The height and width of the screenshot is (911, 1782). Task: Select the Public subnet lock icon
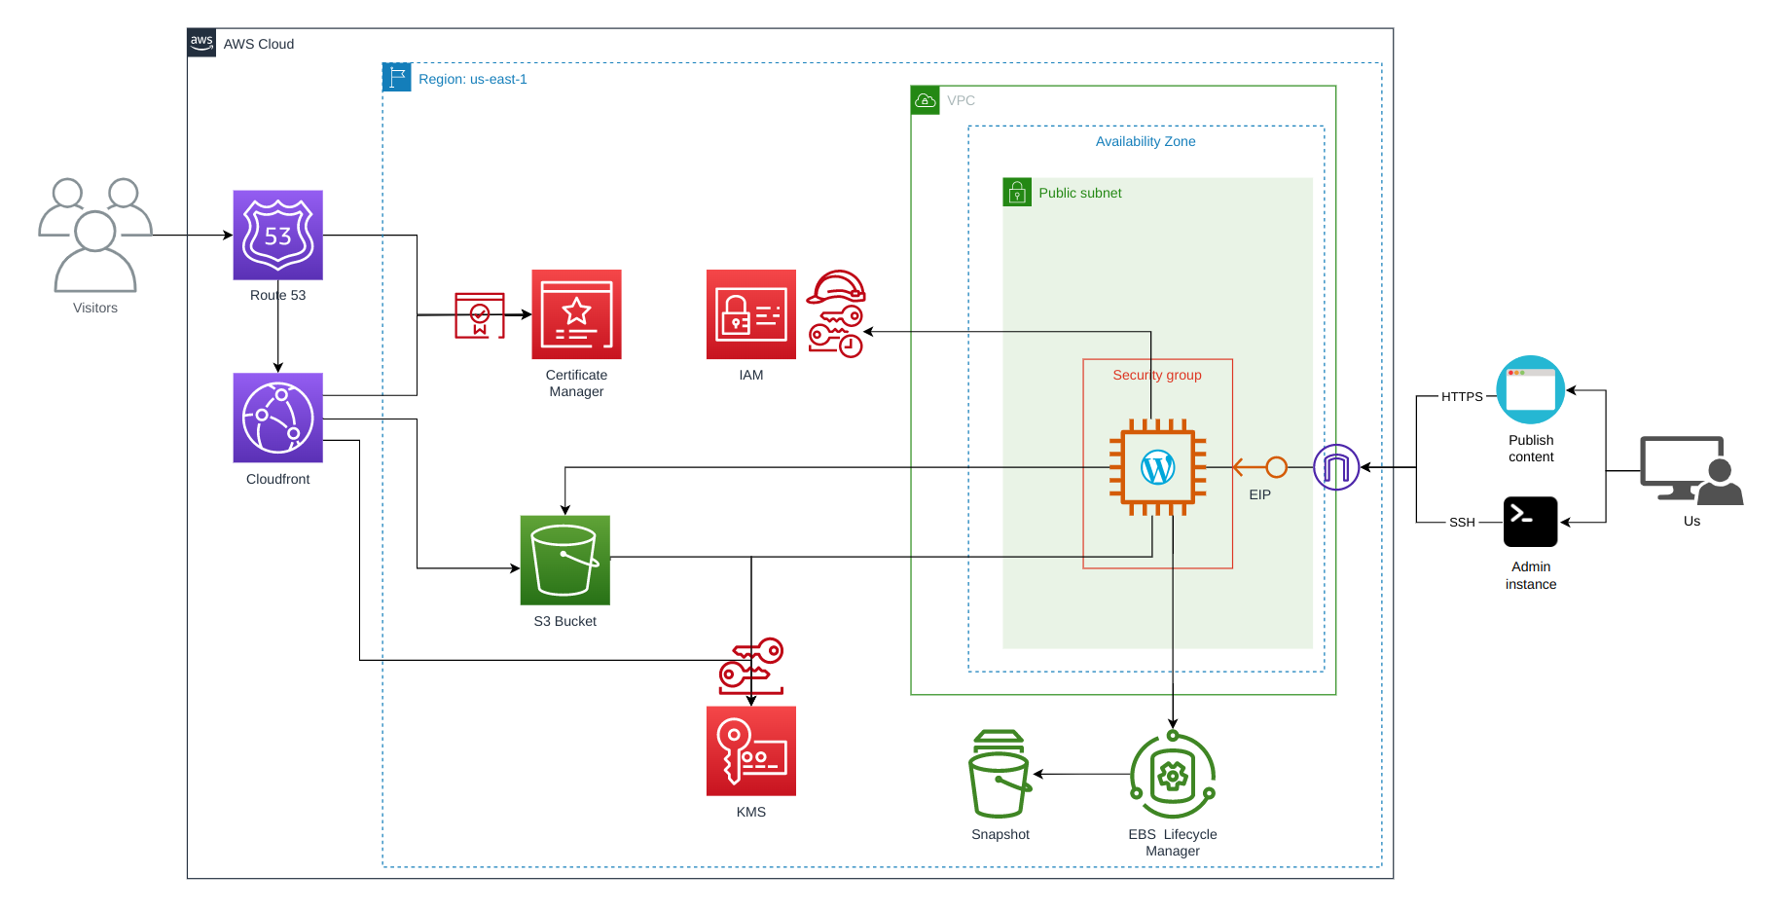click(1016, 193)
